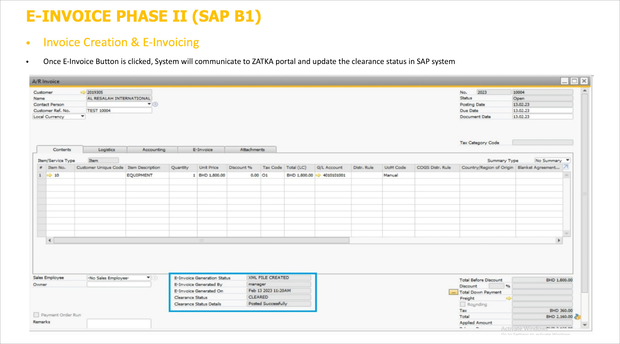The width and height of the screenshot is (620, 344).
Task: Open the Contact Person dropdown
Action: [149, 104]
